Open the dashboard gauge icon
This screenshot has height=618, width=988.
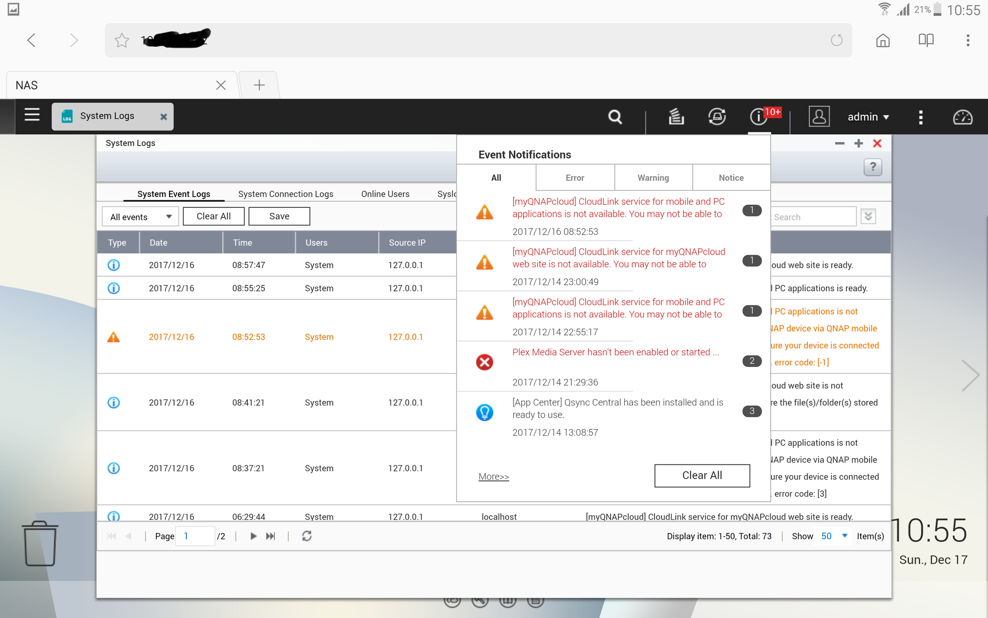tap(962, 117)
